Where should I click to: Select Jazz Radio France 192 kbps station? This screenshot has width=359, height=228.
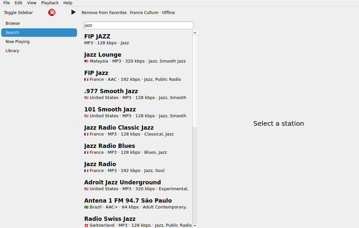138,167
